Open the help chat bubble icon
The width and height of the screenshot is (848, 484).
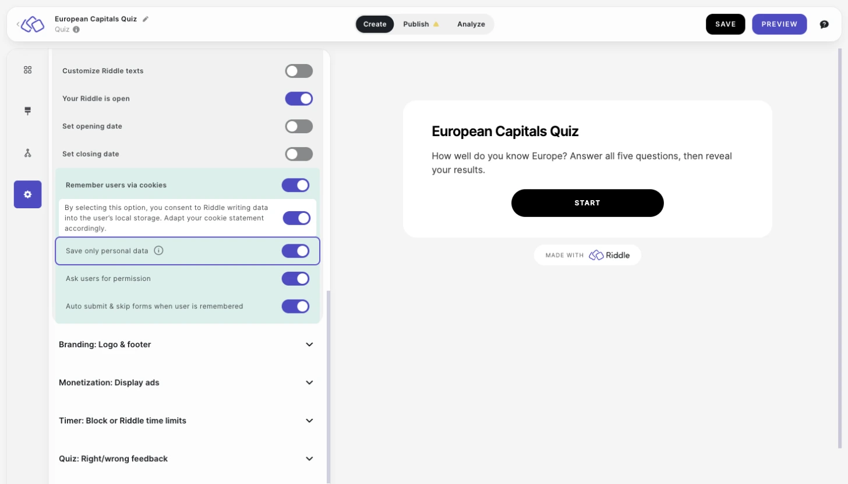pyautogui.click(x=824, y=24)
